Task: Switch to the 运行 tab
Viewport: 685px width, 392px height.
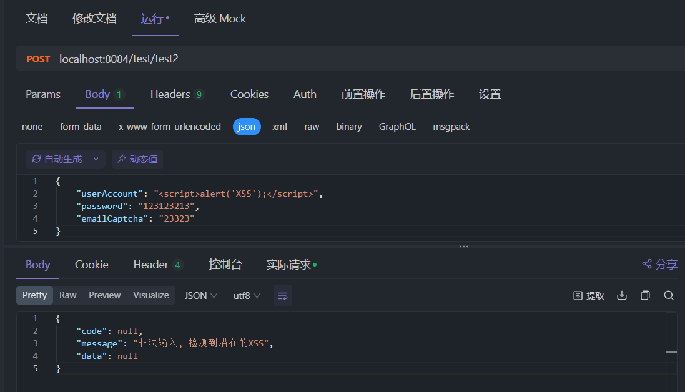Action: pos(155,18)
